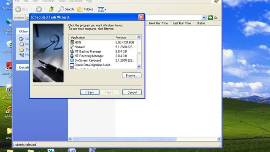
Task: Click Shared Documents icon in sidebar
Action: [22, 50]
